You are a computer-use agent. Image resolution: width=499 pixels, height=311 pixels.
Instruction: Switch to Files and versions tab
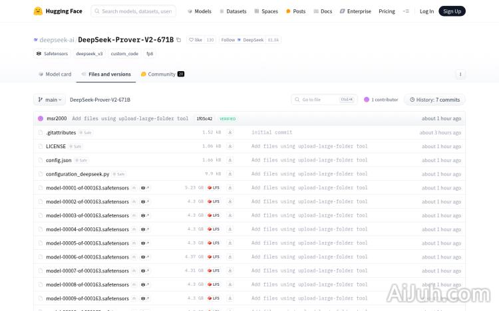(x=106, y=74)
